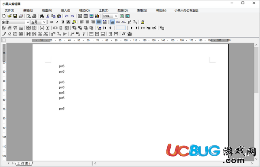Click the Undo arrow icon
Viewport: 260px width, 167px height.
coord(67,16)
